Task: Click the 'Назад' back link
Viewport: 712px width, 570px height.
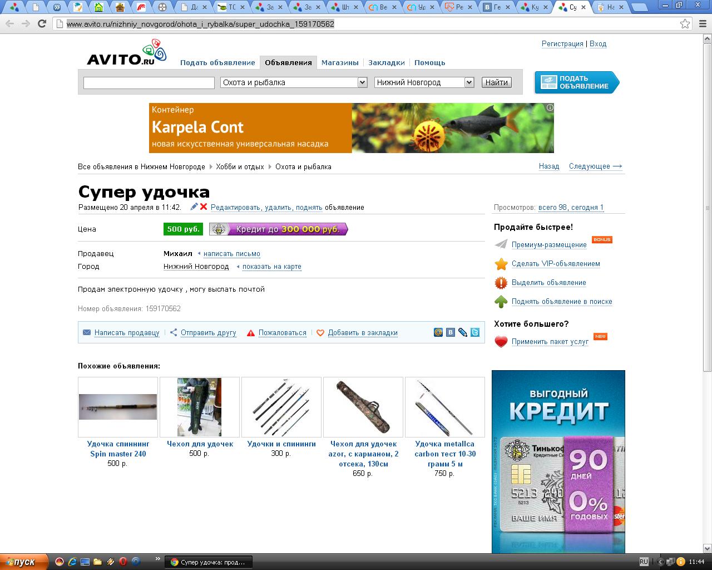Action: click(549, 166)
